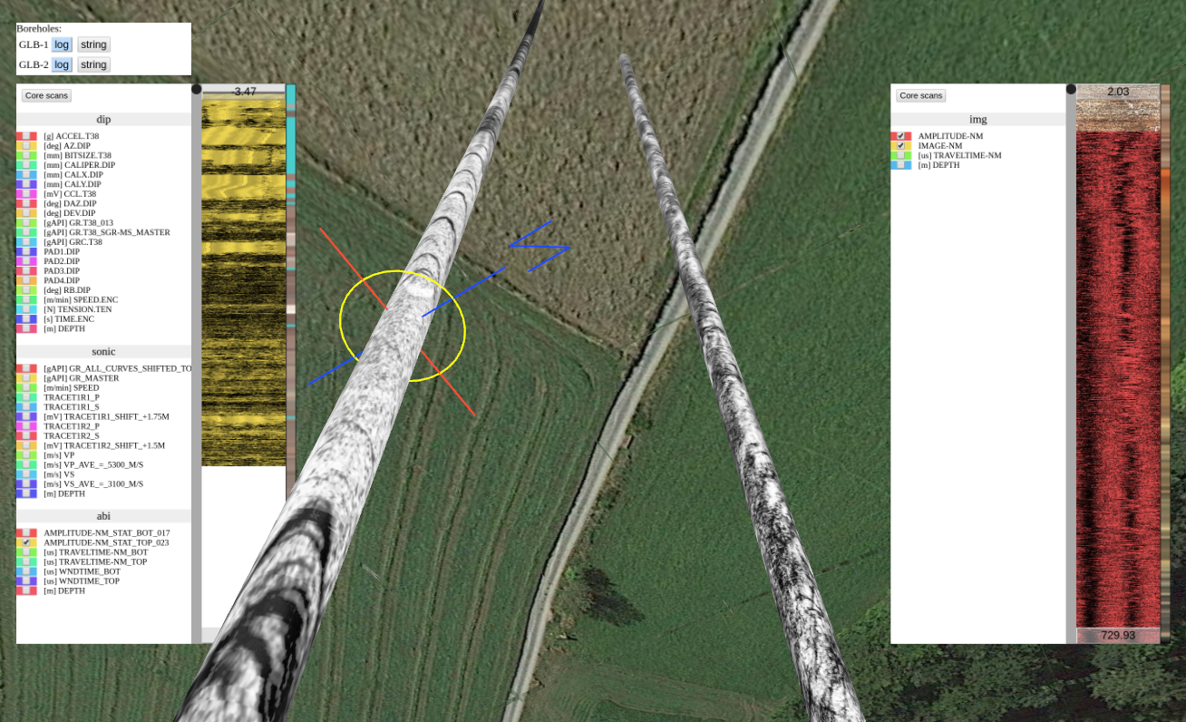
Task: Check the BITSIZE.T38 curve
Action: 27,155
